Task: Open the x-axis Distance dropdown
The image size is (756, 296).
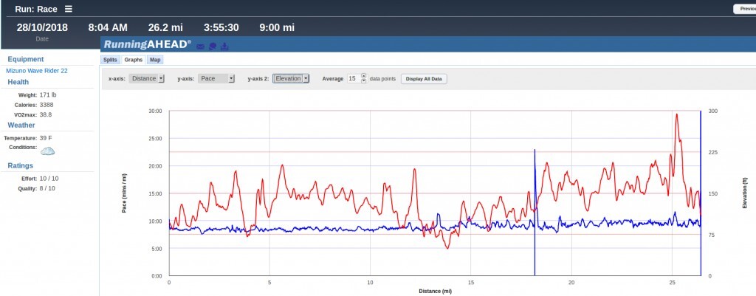Action: 146,78
